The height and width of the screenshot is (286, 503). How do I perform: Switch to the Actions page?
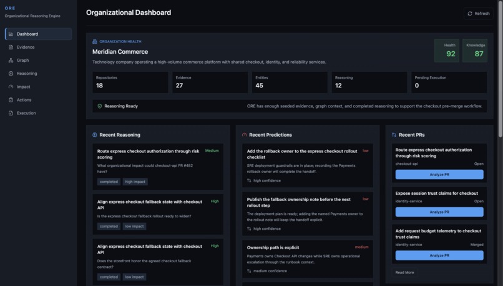point(38,100)
